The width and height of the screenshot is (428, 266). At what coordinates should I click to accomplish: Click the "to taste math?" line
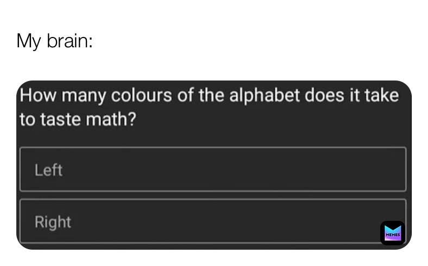(x=77, y=120)
